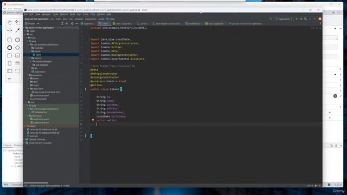347x195 pixels.
Task: Create a task rectangle in Modeler palette
Action: [x=10, y=55]
